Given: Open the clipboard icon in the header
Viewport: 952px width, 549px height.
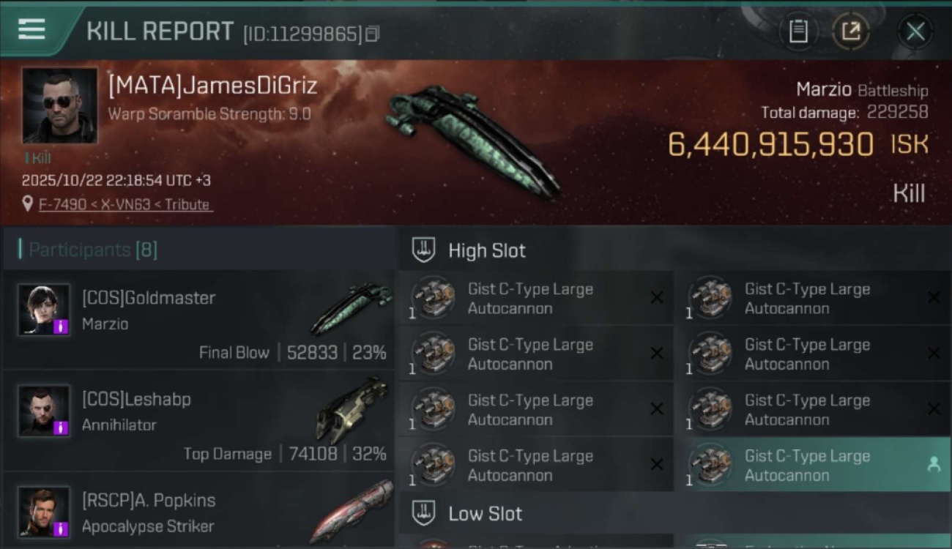Looking at the screenshot, I should click(798, 31).
